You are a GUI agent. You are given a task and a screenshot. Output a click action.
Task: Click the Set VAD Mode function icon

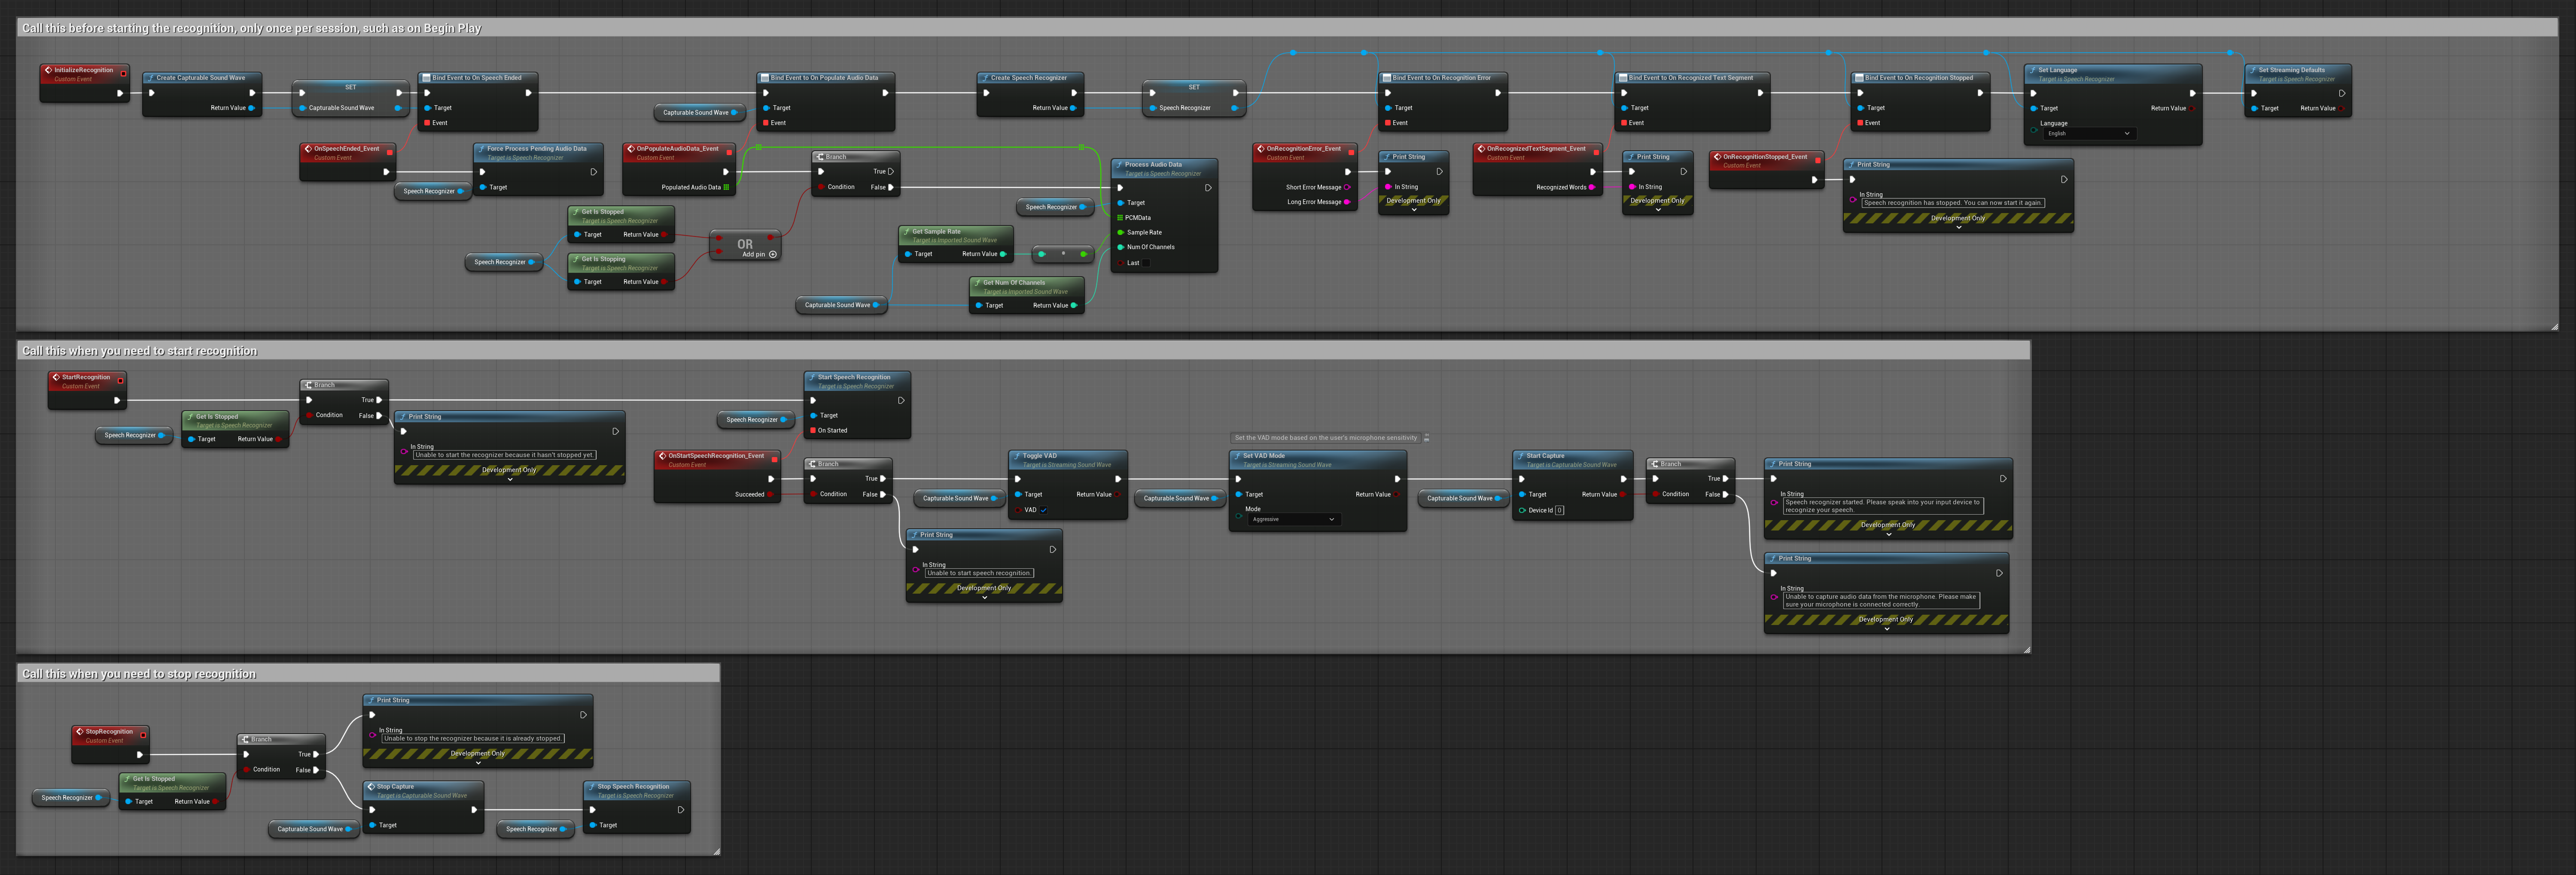pos(1237,456)
